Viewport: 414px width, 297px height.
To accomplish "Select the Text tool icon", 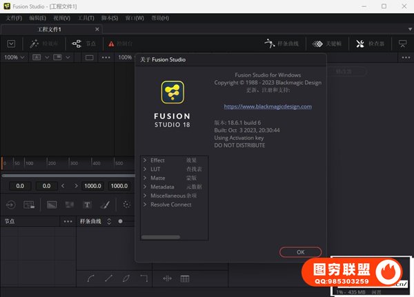I will (88, 204).
